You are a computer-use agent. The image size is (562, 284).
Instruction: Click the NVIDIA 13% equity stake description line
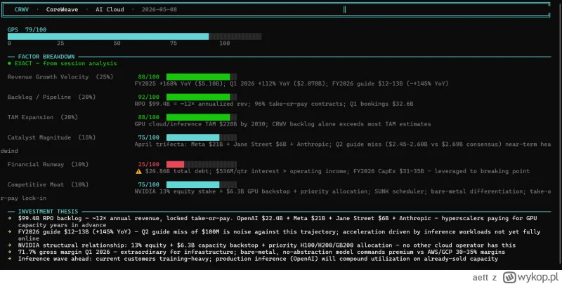(x=342, y=191)
